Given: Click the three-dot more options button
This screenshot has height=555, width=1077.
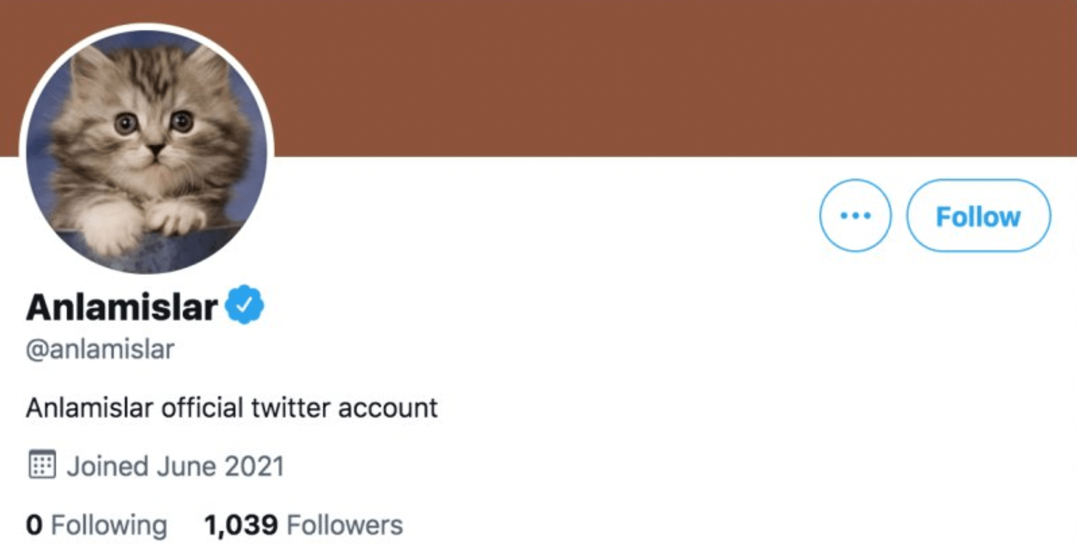Looking at the screenshot, I should (x=855, y=216).
